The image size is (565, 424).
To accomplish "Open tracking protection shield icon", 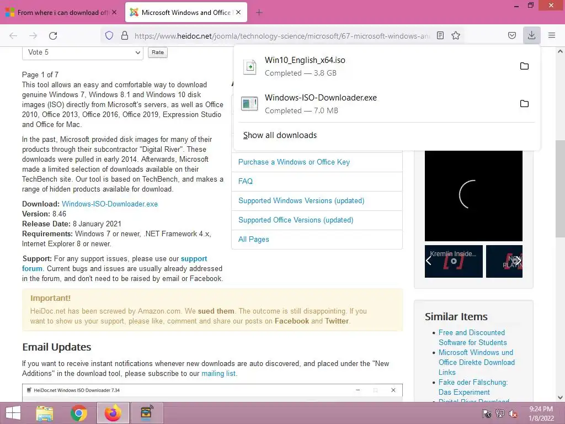I will 109,35.
